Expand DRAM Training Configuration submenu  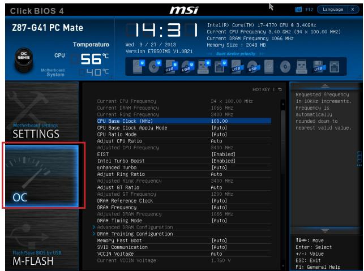135,234
